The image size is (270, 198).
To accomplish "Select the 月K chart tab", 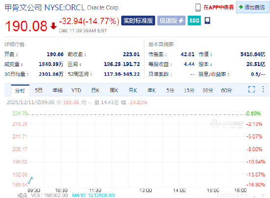I will coord(133,90).
